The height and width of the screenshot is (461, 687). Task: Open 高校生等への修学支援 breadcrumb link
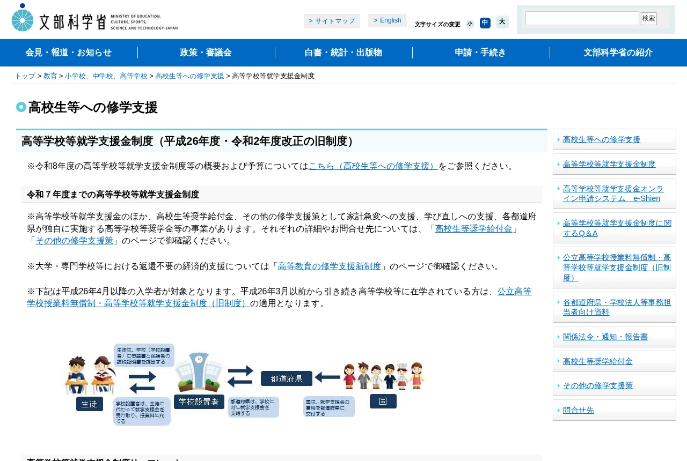coord(189,76)
